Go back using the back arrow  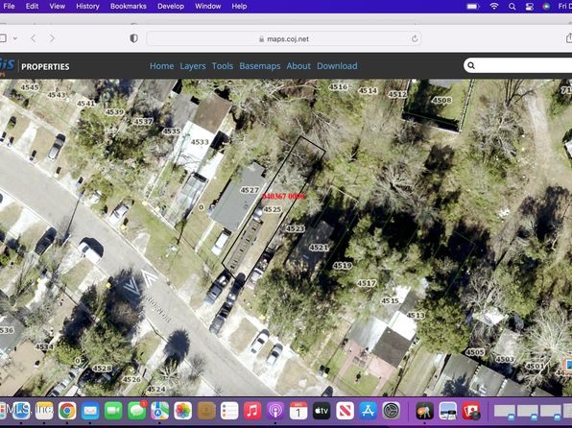[x=34, y=38]
